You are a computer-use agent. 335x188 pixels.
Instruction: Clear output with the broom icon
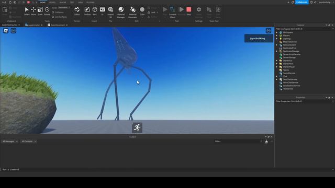pyautogui.click(x=266, y=142)
